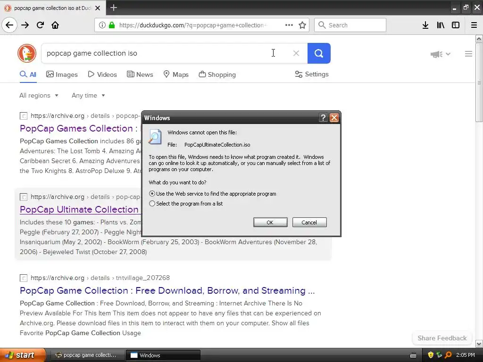Show site information icon in address bar

click(102, 25)
